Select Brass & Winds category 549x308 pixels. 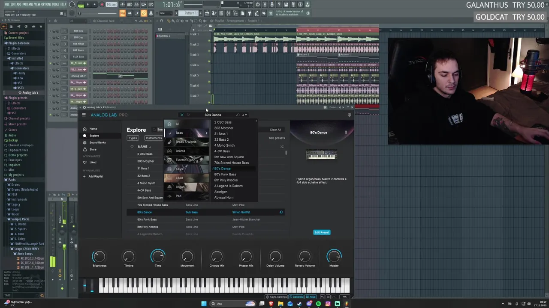pyautogui.click(x=186, y=142)
